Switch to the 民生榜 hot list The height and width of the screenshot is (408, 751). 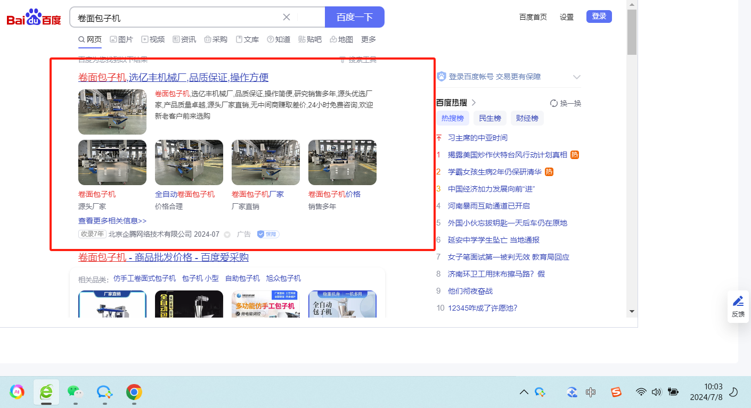point(489,118)
